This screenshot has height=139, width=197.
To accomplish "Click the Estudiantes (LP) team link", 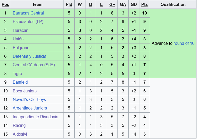I will [28, 22].
